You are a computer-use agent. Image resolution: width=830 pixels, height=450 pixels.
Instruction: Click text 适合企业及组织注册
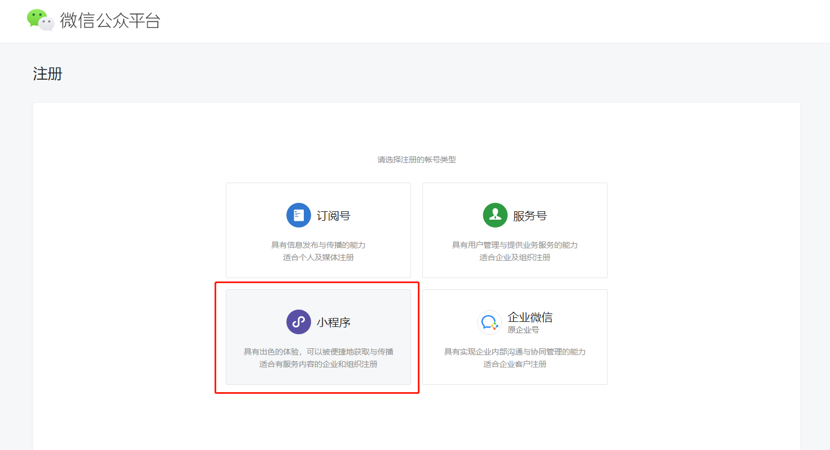[515, 257]
